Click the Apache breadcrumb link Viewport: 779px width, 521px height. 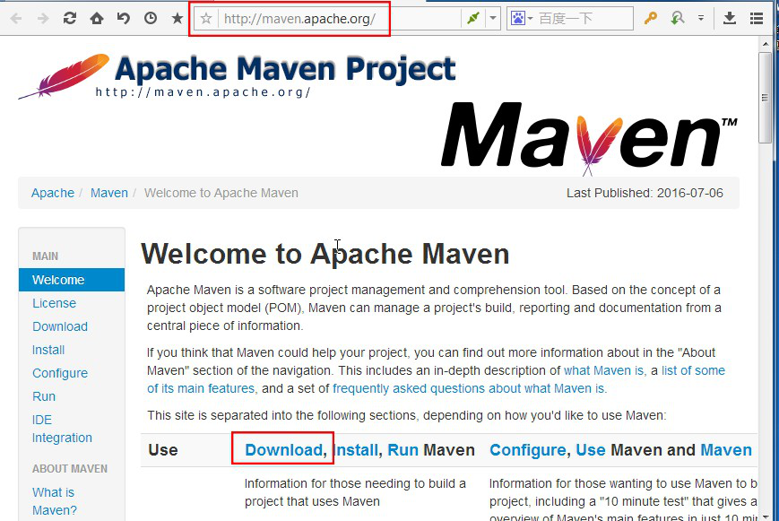pos(53,193)
